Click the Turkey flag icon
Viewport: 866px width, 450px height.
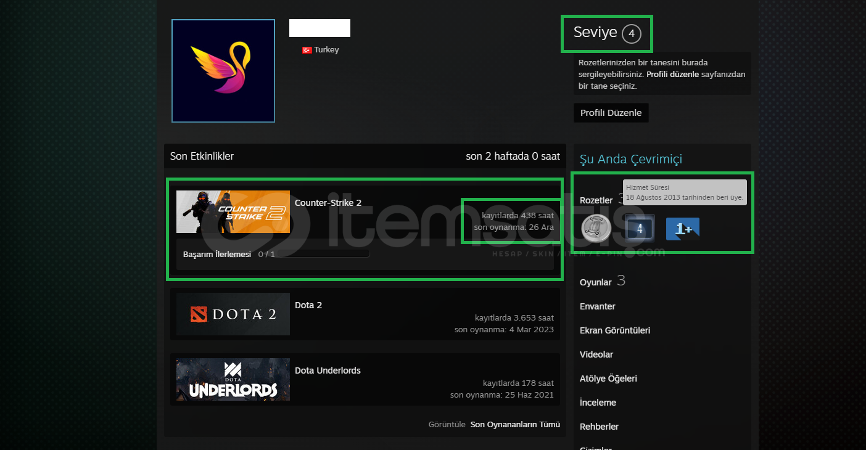[x=307, y=50]
